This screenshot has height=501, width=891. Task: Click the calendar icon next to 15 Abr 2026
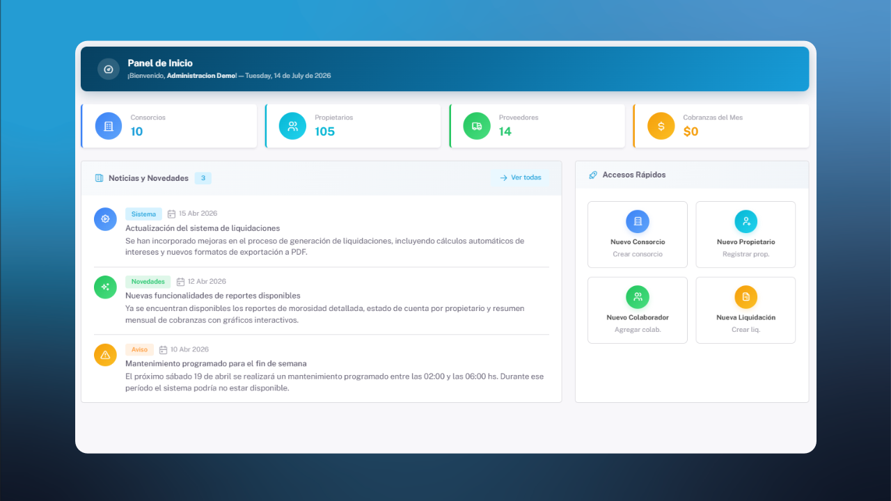pyautogui.click(x=171, y=214)
